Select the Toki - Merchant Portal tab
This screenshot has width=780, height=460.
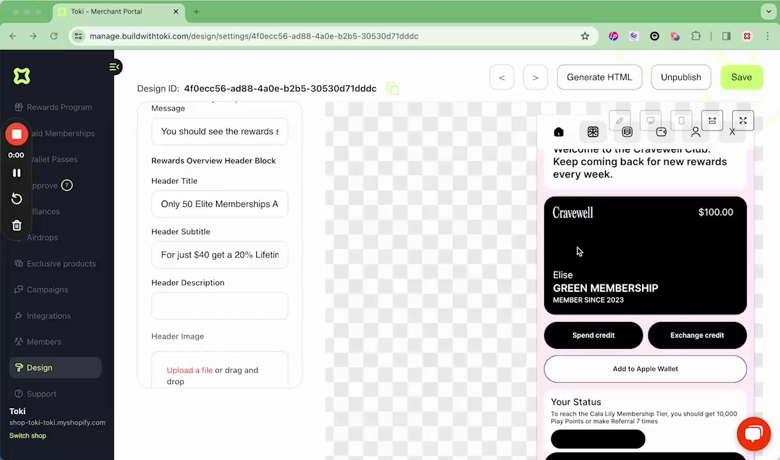[x=118, y=11]
